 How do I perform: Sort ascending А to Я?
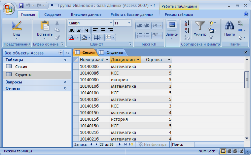point(187,23)
